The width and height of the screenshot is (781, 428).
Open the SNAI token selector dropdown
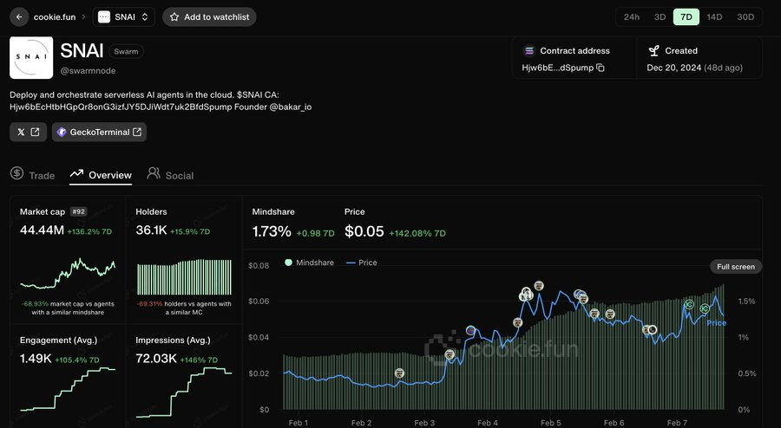[x=125, y=16]
